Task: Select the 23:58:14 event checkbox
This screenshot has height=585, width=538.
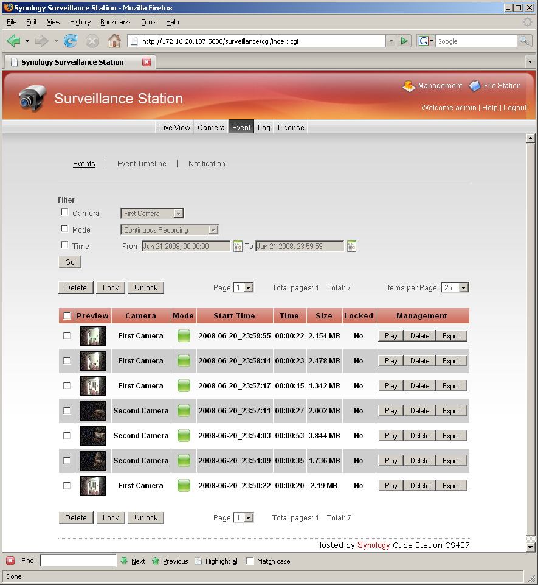Action: [x=67, y=361]
